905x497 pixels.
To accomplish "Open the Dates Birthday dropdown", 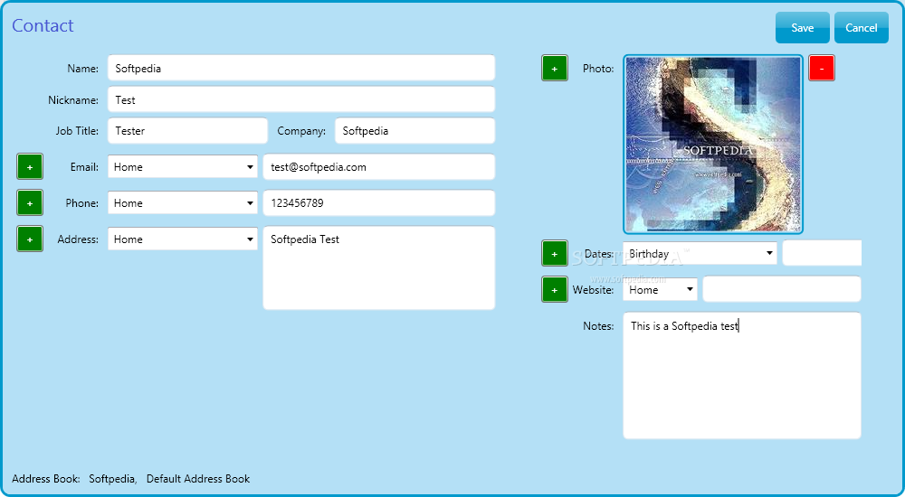I will [700, 253].
